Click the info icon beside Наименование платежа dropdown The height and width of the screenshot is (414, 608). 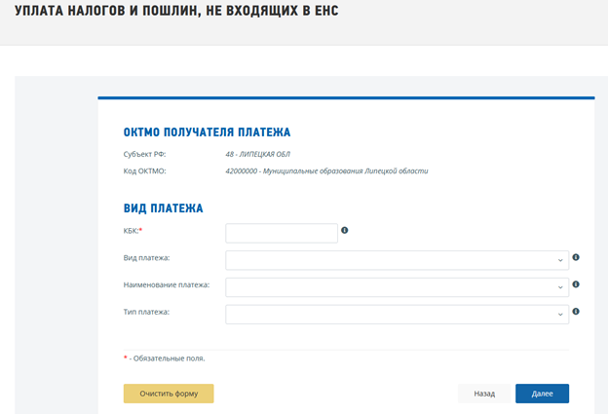(576, 284)
